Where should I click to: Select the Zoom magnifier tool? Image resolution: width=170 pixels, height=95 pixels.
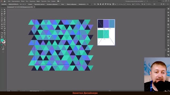click(x=5, y=37)
